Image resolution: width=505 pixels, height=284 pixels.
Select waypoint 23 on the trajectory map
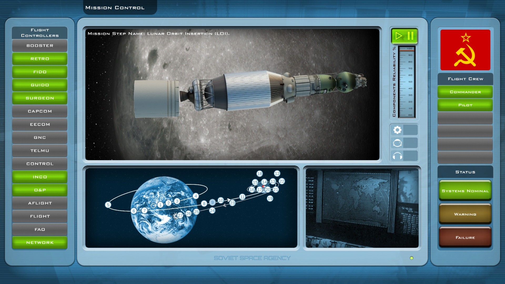pos(232,203)
